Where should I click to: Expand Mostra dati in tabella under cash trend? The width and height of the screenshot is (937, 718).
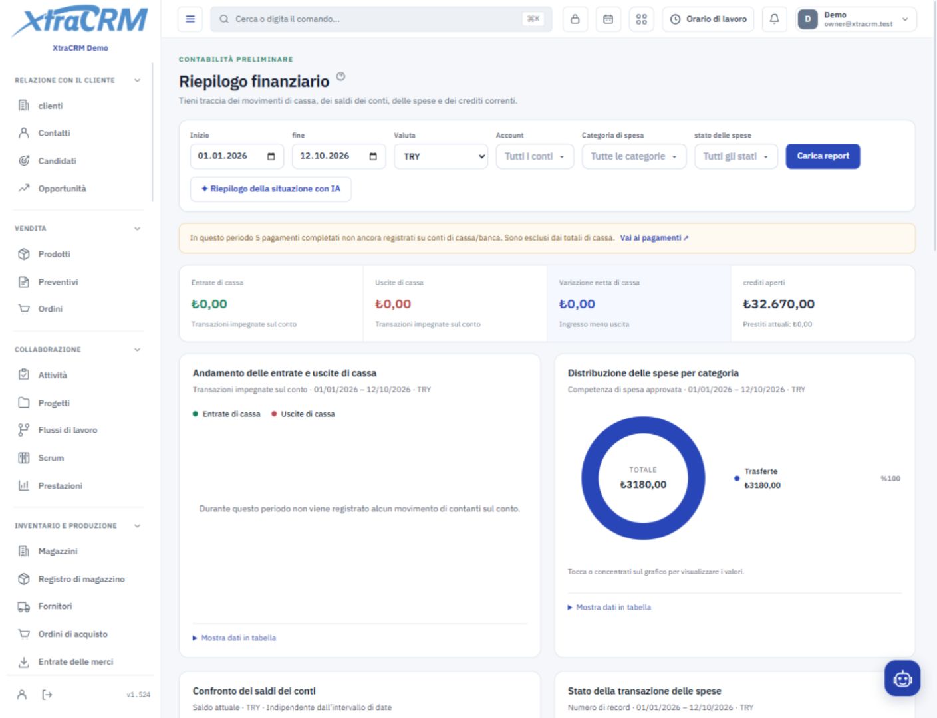point(234,638)
